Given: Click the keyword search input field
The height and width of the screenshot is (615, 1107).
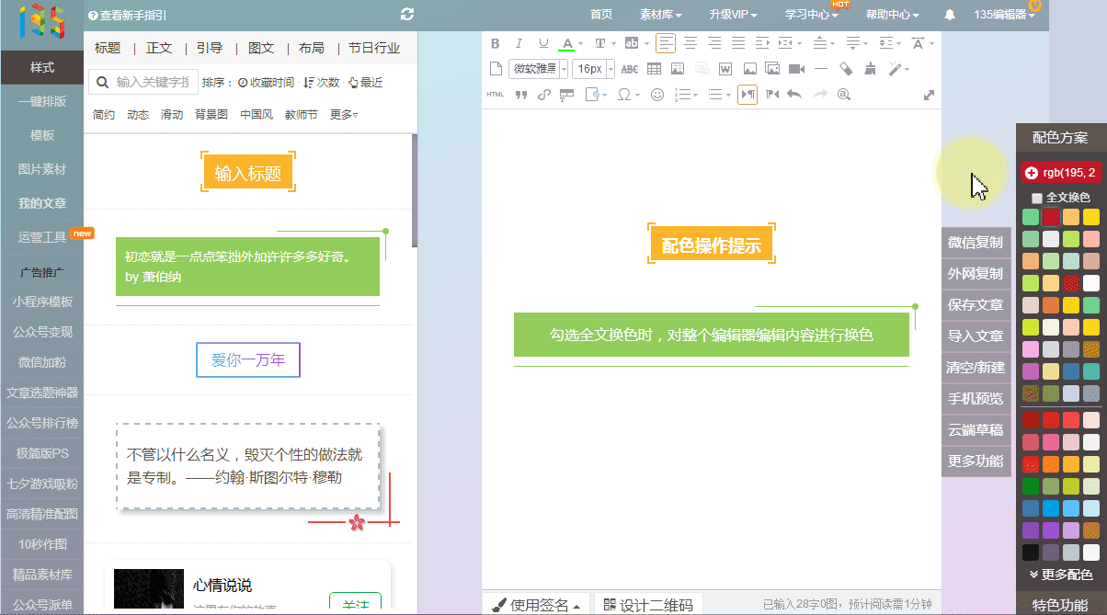Looking at the screenshot, I should (x=152, y=83).
